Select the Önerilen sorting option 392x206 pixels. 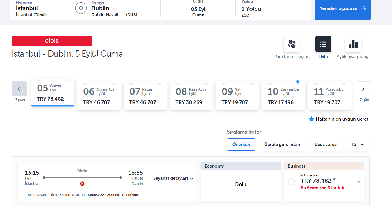pos(241,145)
